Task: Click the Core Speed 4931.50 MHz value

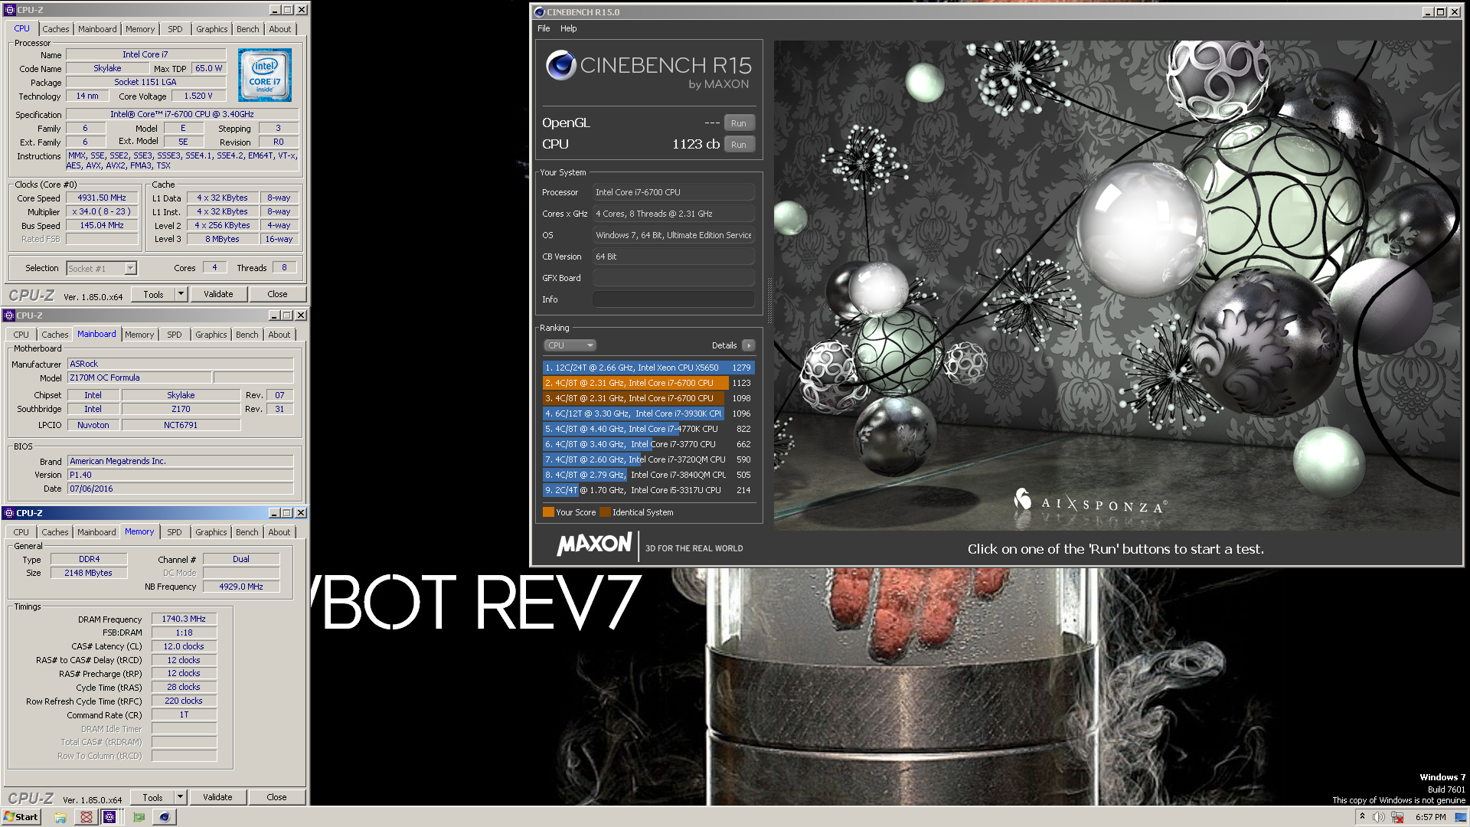Action: click(x=102, y=198)
